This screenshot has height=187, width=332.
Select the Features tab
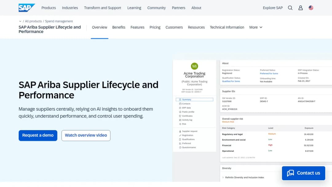(x=137, y=27)
